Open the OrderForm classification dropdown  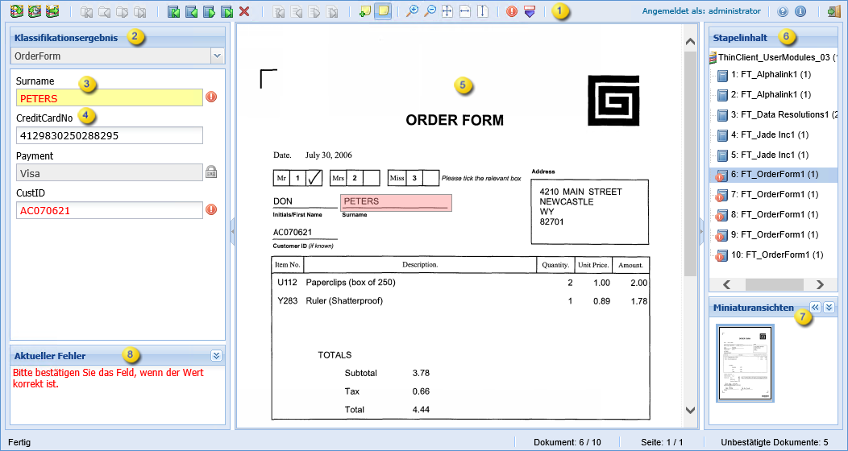[216, 56]
